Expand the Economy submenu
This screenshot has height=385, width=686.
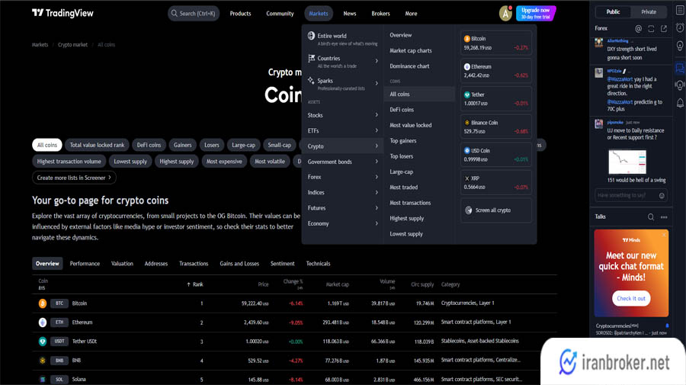coord(377,223)
